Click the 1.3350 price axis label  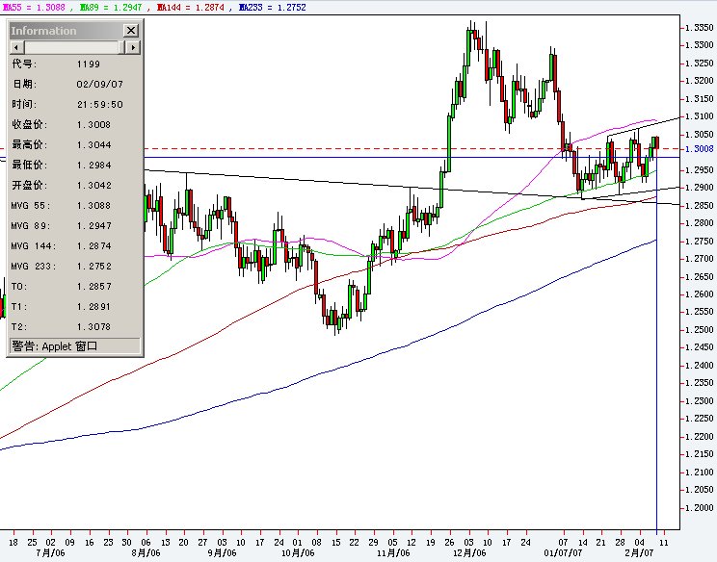(699, 27)
